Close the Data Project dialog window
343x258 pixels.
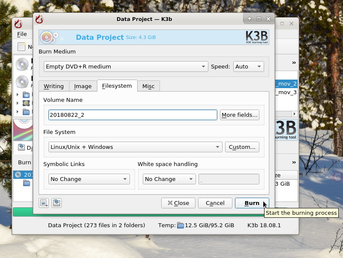[x=268, y=19]
